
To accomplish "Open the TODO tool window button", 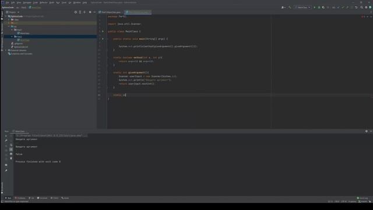I will coord(54,198).
